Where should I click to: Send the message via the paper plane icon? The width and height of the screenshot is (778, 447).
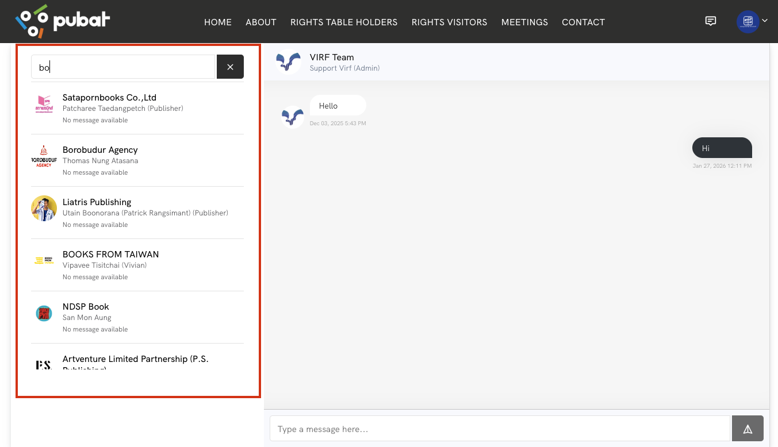click(x=747, y=428)
